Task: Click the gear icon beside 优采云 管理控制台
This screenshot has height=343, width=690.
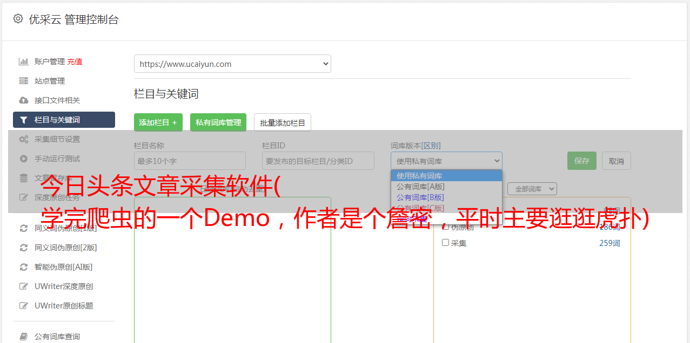Action: coord(18,19)
